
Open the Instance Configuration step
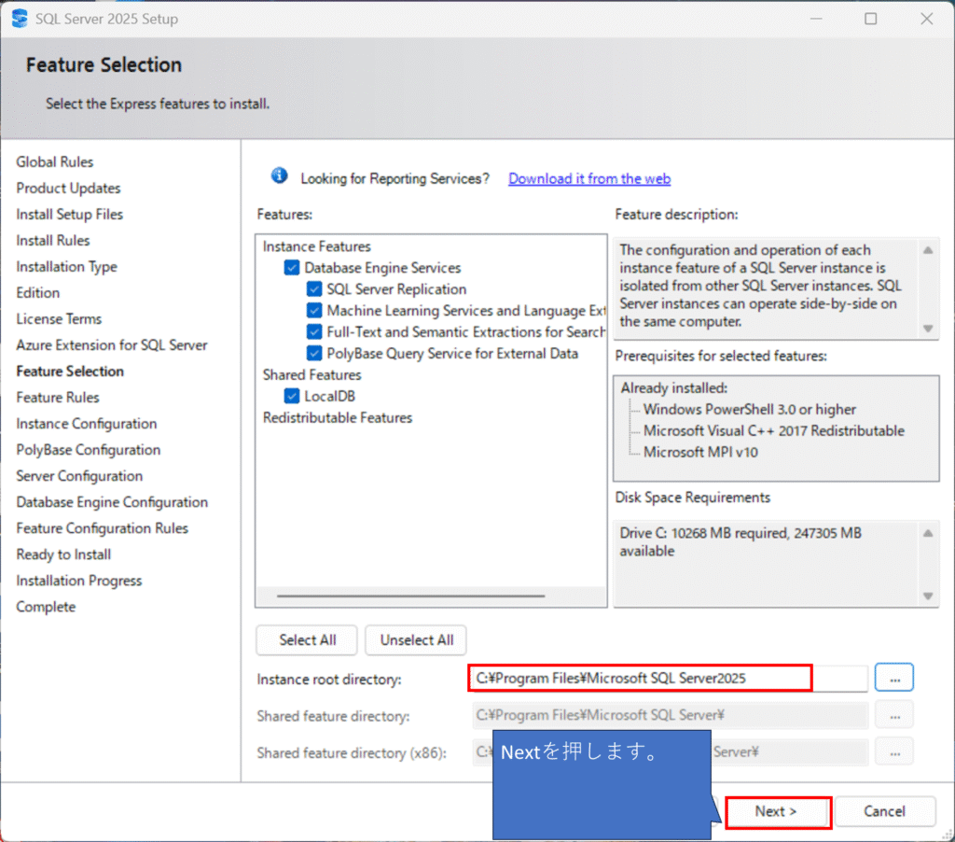(87, 424)
